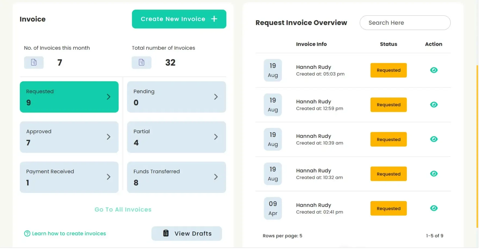
Task: Toggle the Requested status badge on first row
Action: tap(388, 70)
